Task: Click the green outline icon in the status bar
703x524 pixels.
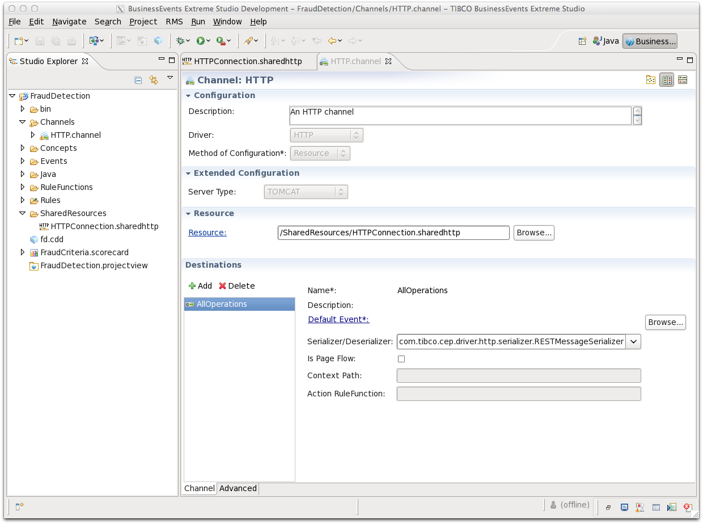Action: coord(672,508)
